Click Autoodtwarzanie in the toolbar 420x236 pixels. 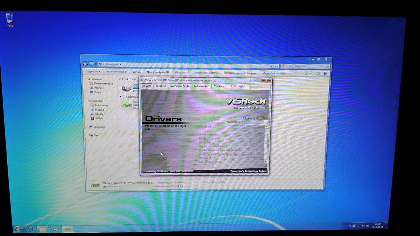(117, 71)
